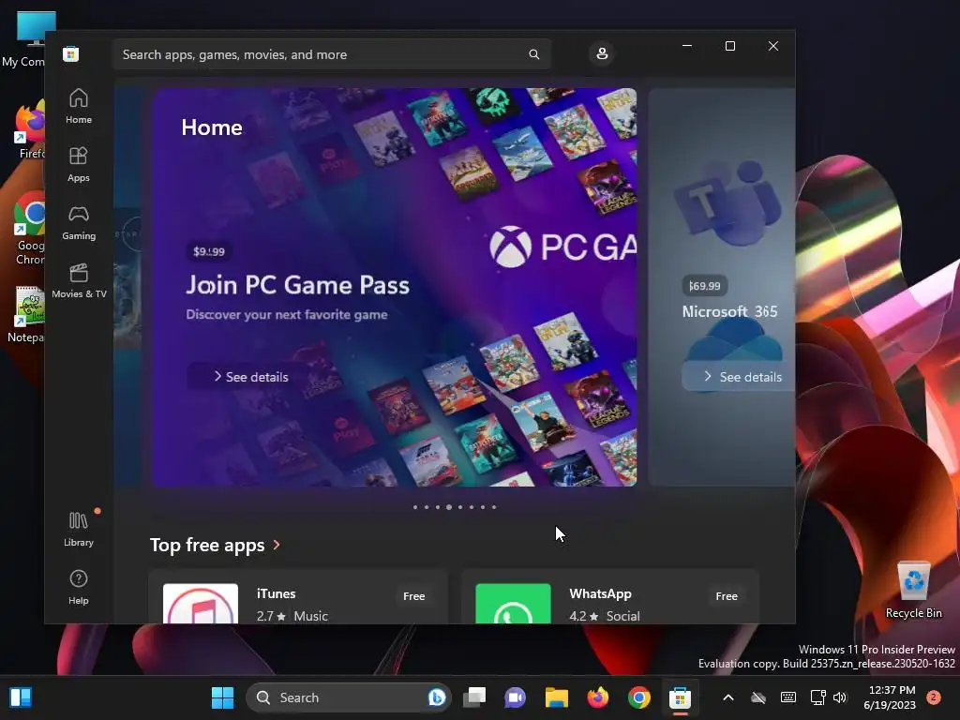Show hidden system tray icons
The width and height of the screenshot is (960, 720).
tap(727, 697)
